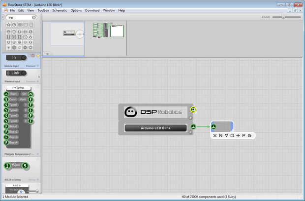
Task: Select the PhTemp Phidgets Temperature component
Action: 18,118
